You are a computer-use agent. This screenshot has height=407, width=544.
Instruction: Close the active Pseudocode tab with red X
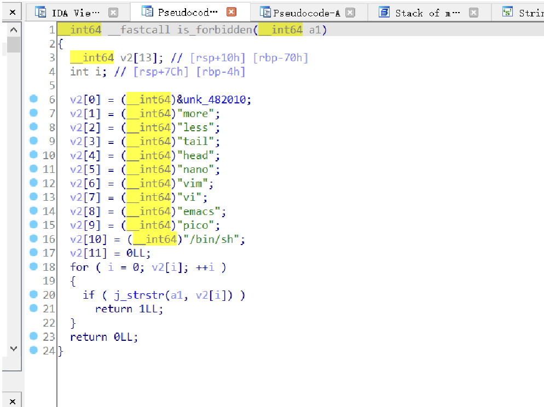pyautogui.click(x=232, y=11)
